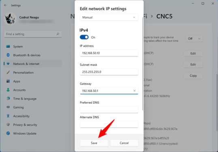218x152 pixels.
Task: Focus the Subnet mask field
Action: [x=109, y=72]
